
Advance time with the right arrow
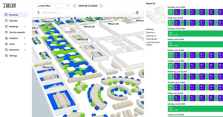pos(101,6)
